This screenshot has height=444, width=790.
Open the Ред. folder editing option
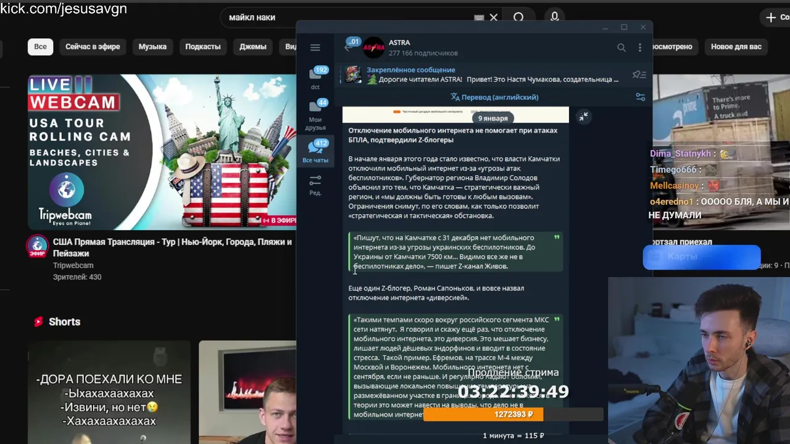coord(315,185)
